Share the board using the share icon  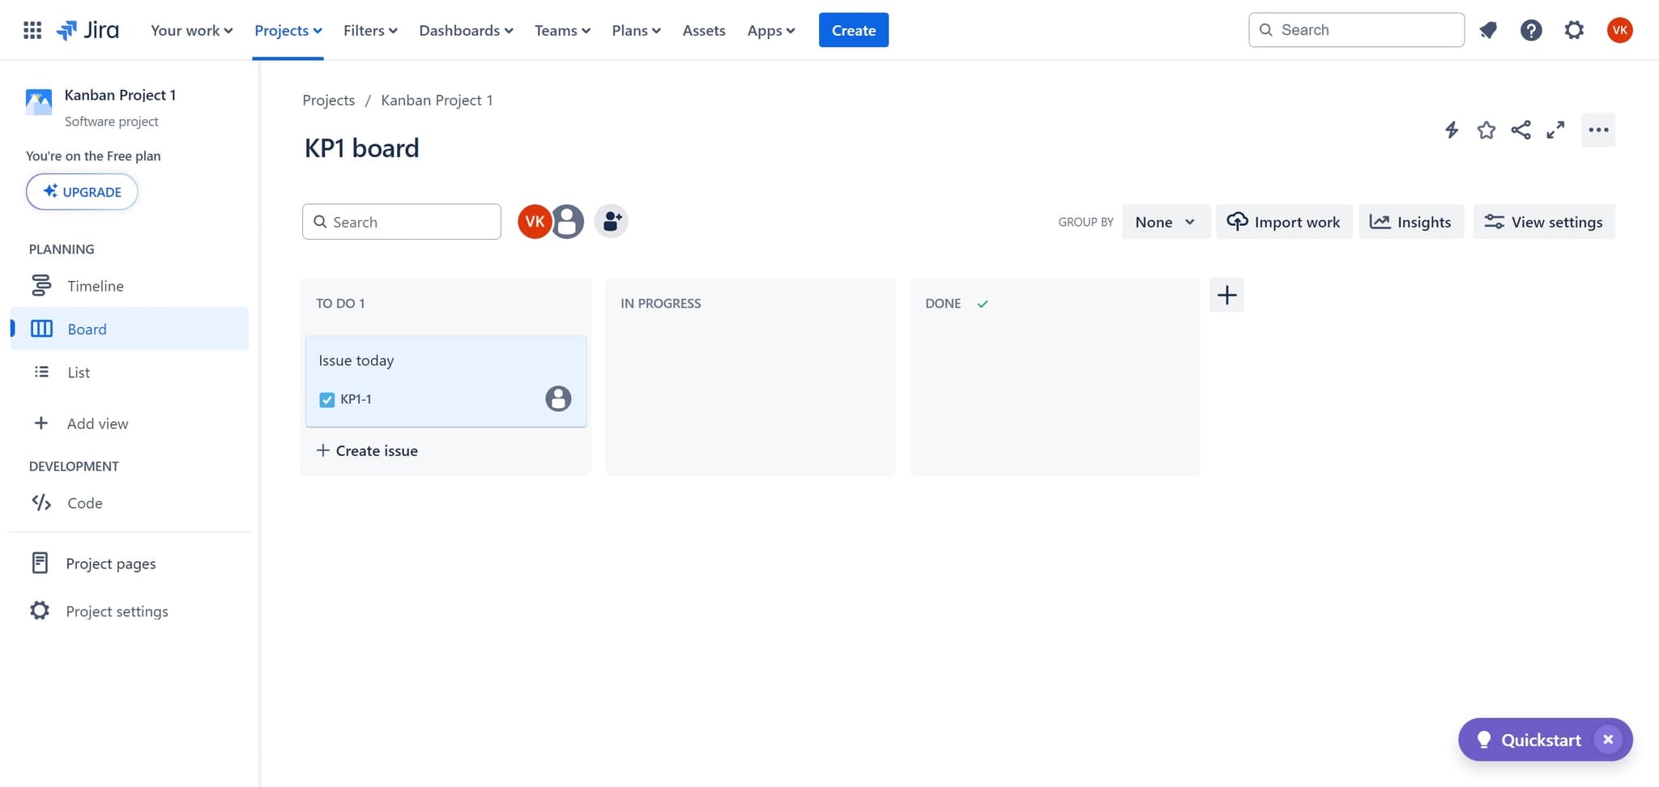pos(1520,130)
